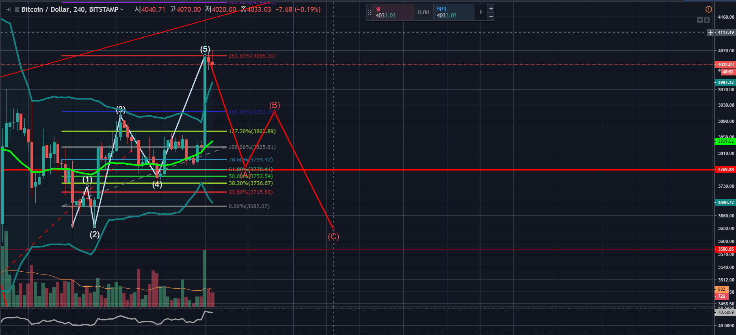Open the pane dropdown arrow near price scale
The image size is (736, 335).
(699, 20)
